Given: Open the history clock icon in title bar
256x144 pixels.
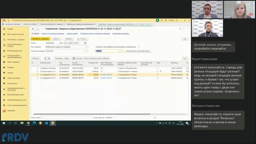Looking at the screenshot, I should click(x=162, y=20).
